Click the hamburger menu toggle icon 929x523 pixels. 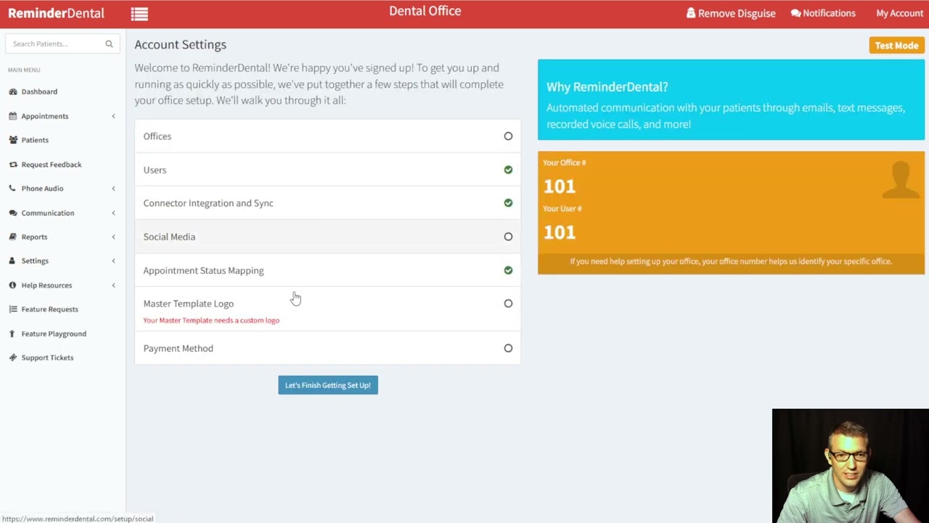(139, 14)
